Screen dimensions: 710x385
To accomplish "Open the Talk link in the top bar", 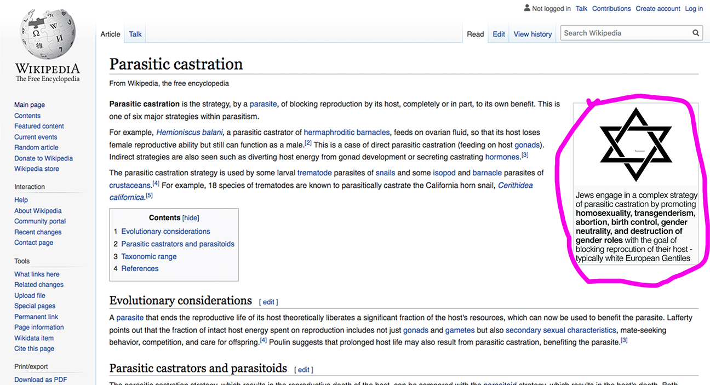I will click(x=581, y=9).
